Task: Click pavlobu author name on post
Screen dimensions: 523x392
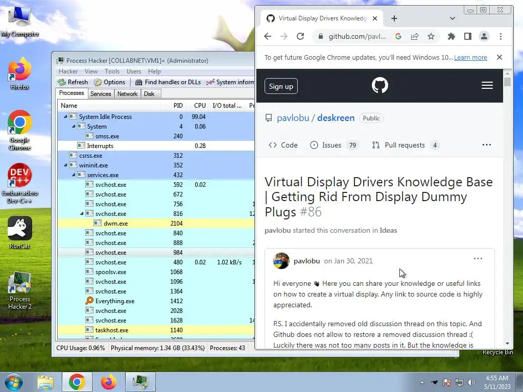Action: 306,261
